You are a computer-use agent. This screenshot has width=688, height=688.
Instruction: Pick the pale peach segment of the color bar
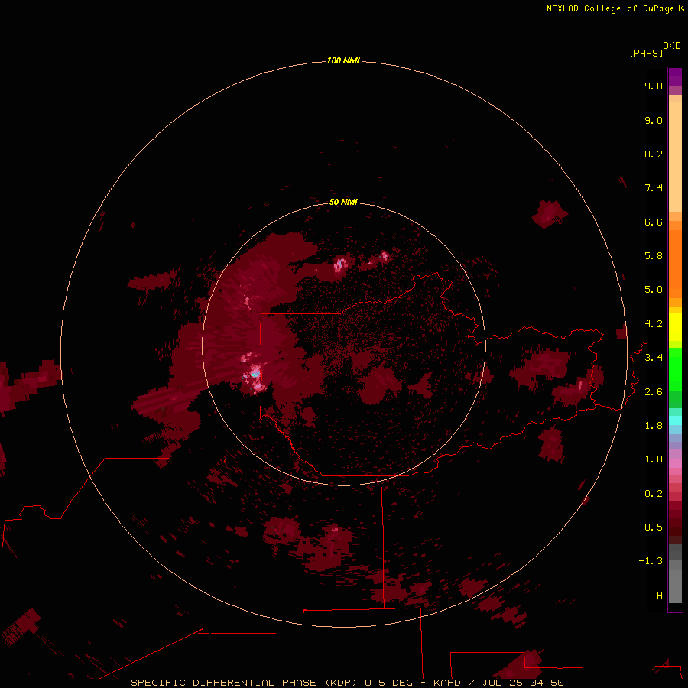(675, 157)
